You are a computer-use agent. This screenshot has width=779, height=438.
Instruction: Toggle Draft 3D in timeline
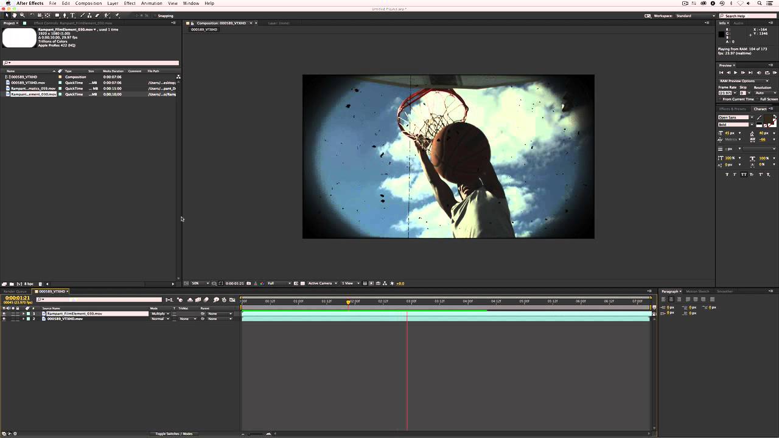(x=180, y=299)
